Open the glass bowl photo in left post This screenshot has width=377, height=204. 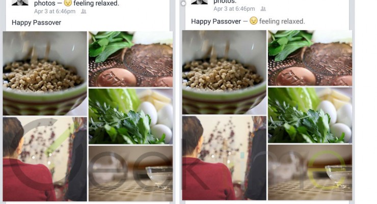pos(130,173)
